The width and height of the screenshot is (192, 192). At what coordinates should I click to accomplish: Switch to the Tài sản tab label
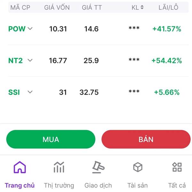138,185
